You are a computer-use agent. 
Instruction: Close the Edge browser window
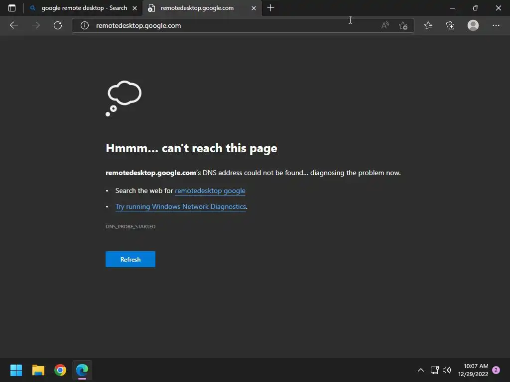[498, 8]
